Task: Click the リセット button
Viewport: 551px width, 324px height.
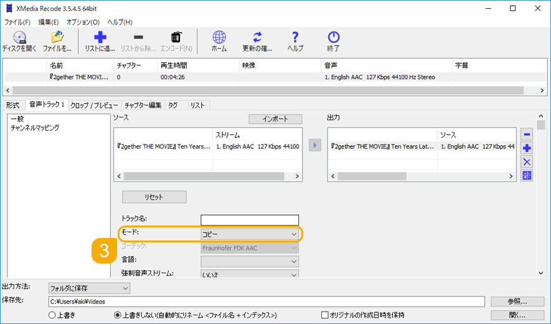Action: coord(154,197)
